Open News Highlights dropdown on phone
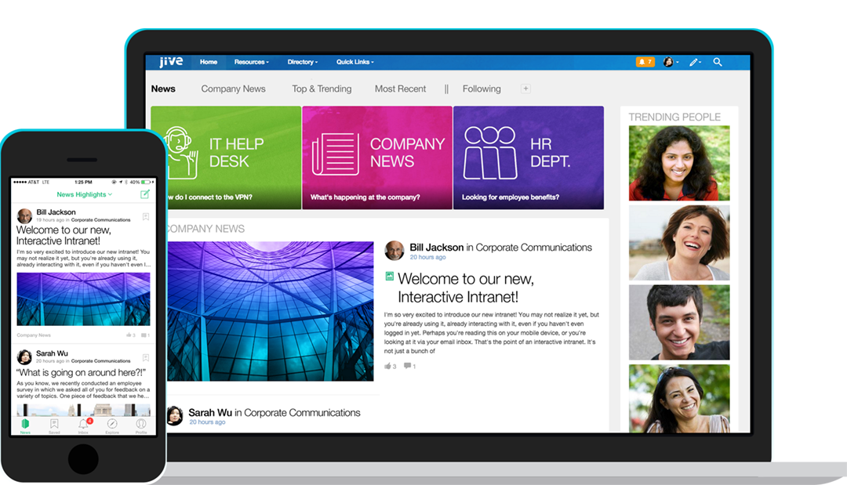 coord(84,194)
